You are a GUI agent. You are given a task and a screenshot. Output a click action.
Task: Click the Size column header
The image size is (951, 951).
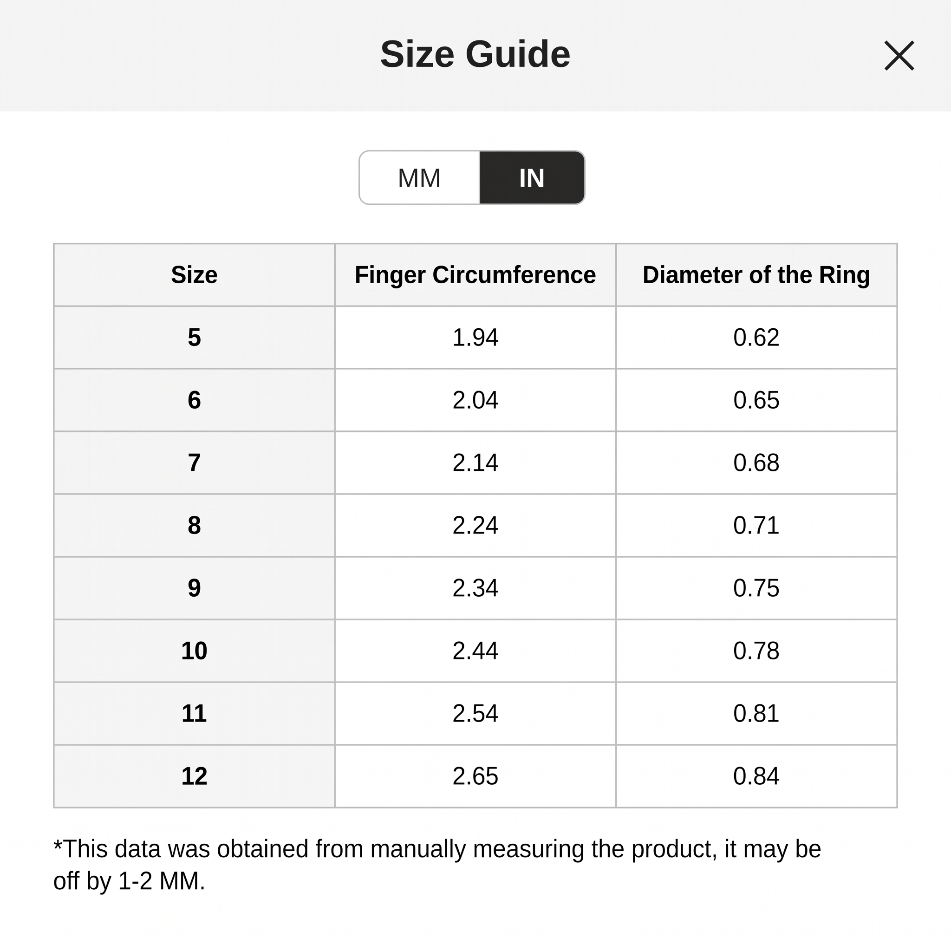click(x=194, y=275)
